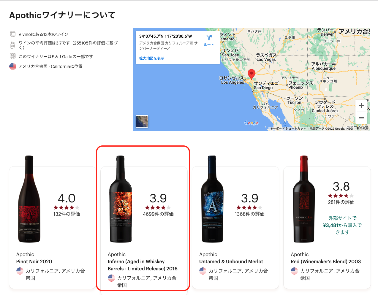
Task: Open the Untamed & Unbound Merlot title
Action: [x=231, y=261]
